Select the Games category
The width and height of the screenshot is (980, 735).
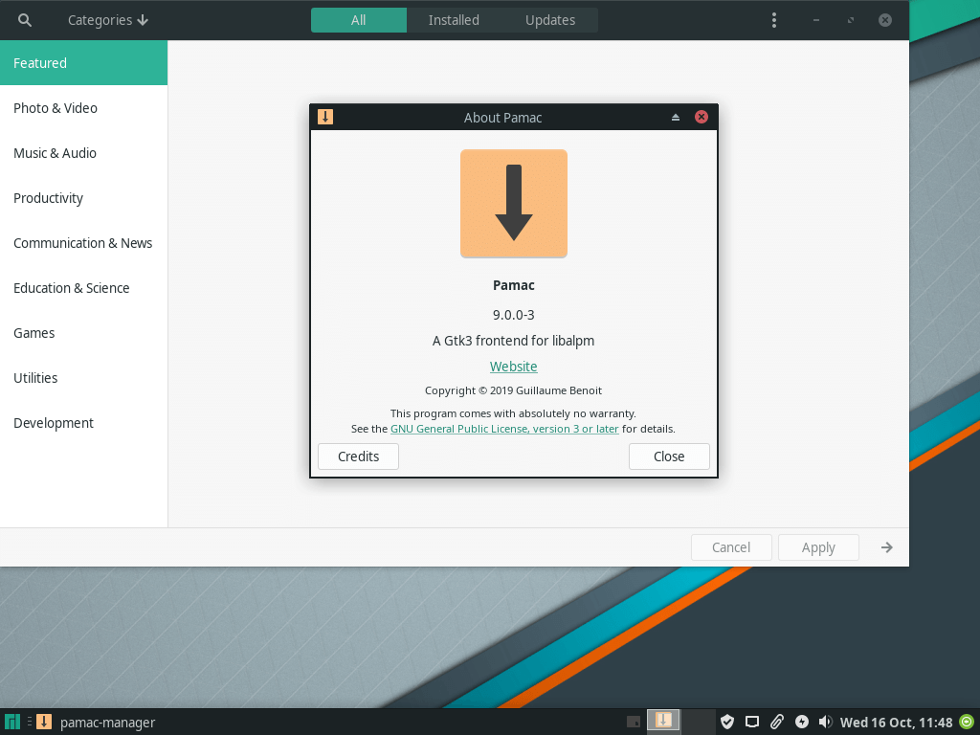[84, 333]
